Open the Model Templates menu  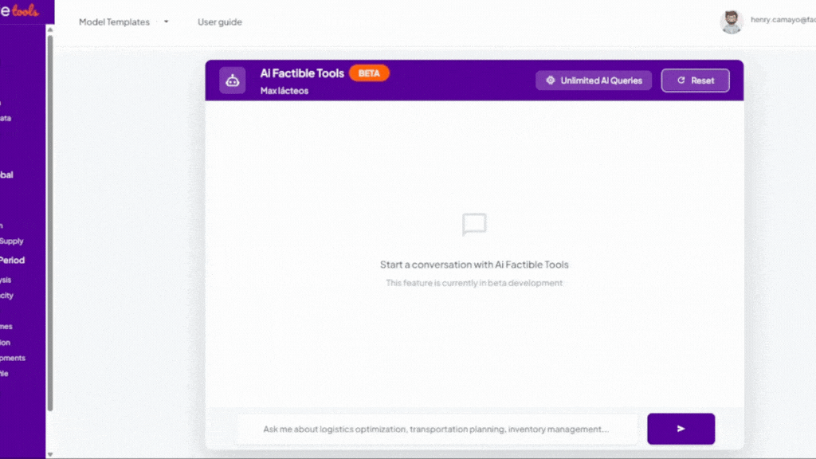pyautogui.click(x=114, y=22)
